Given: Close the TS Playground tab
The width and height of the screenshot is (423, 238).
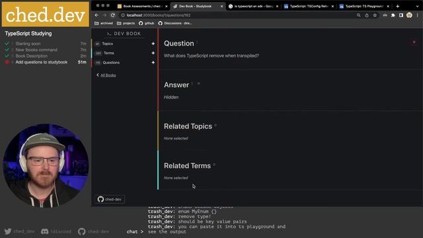Looking at the screenshot, I should (x=388, y=6).
